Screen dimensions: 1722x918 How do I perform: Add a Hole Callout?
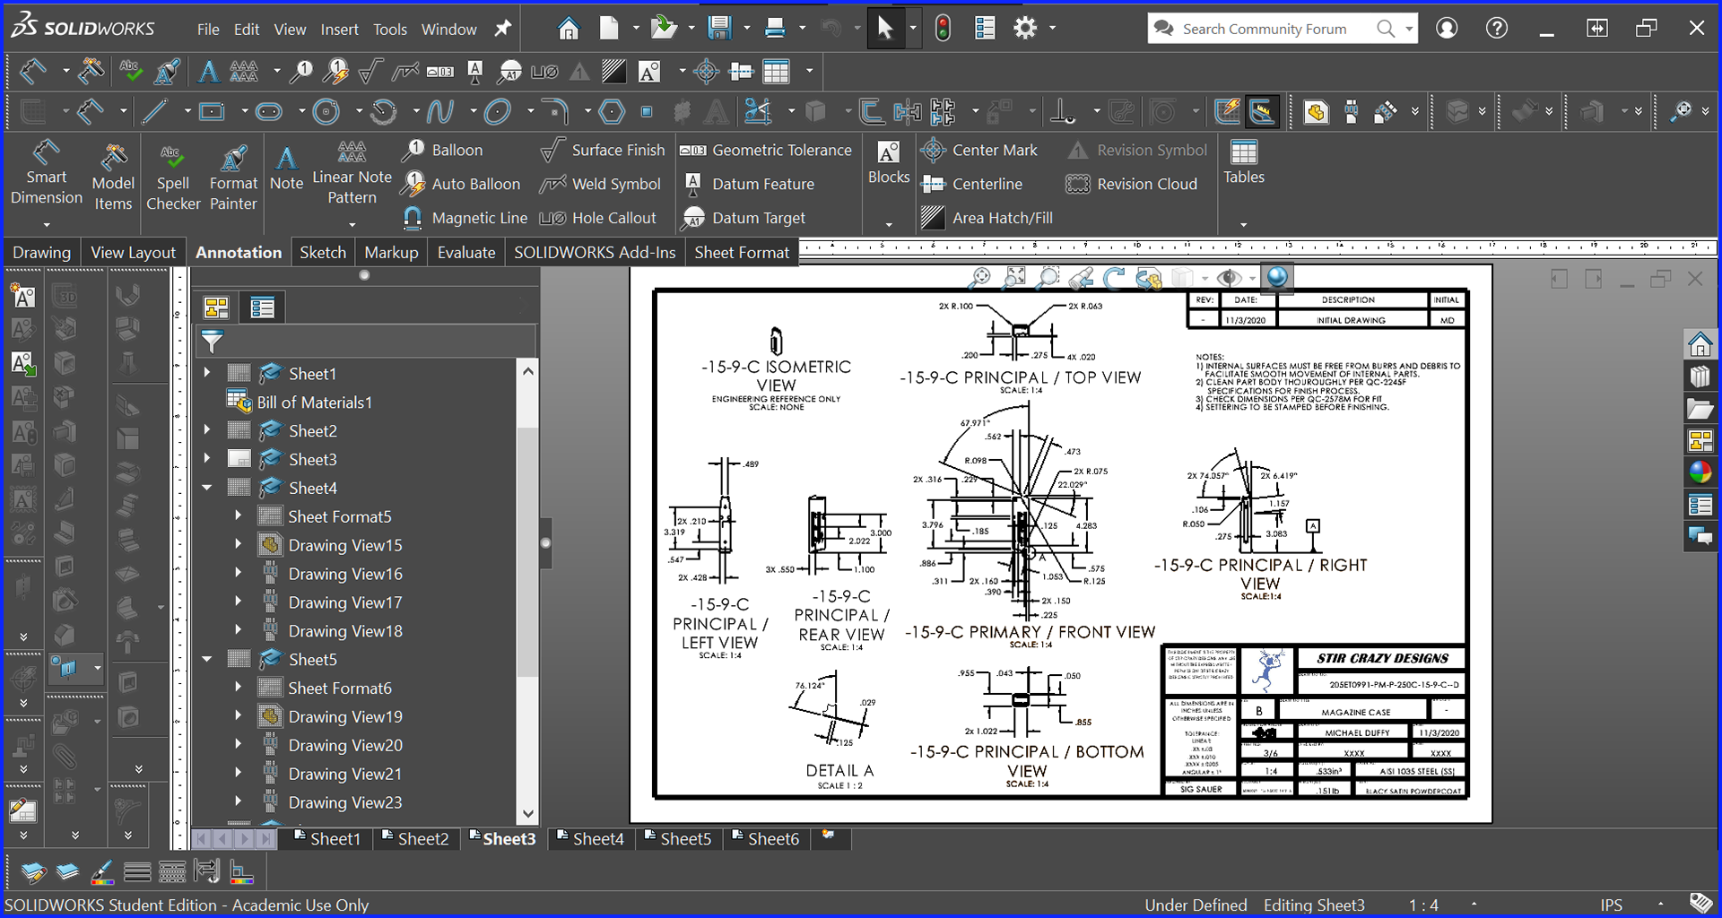tap(597, 218)
